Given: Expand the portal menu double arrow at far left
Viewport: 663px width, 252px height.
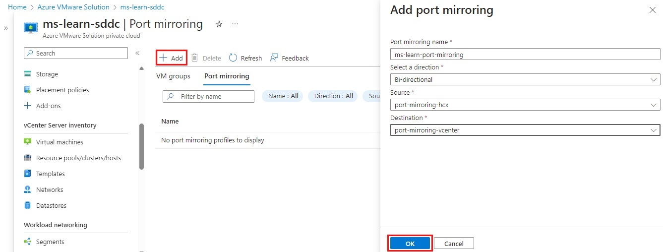Looking at the screenshot, I should [x=6, y=28].
